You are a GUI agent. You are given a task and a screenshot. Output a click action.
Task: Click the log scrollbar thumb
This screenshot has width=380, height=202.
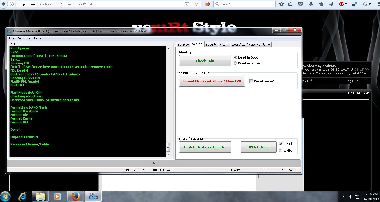(x=168, y=147)
